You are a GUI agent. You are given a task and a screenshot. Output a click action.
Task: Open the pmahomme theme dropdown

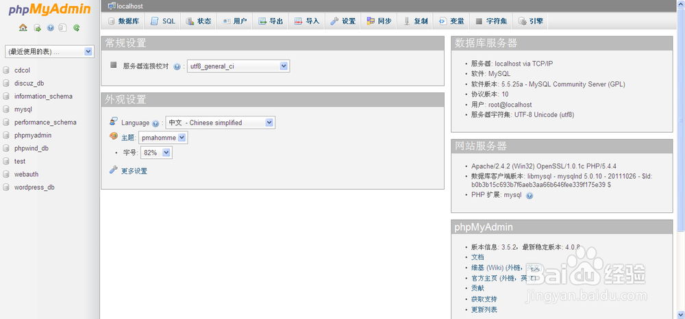click(164, 138)
